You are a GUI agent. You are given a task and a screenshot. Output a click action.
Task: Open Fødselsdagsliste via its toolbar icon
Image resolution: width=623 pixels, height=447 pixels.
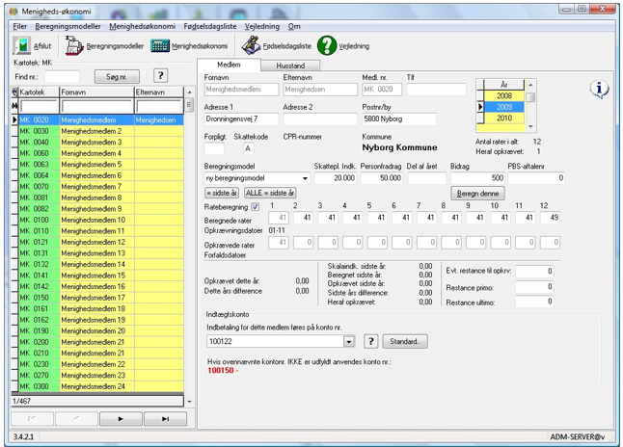[x=251, y=45]
